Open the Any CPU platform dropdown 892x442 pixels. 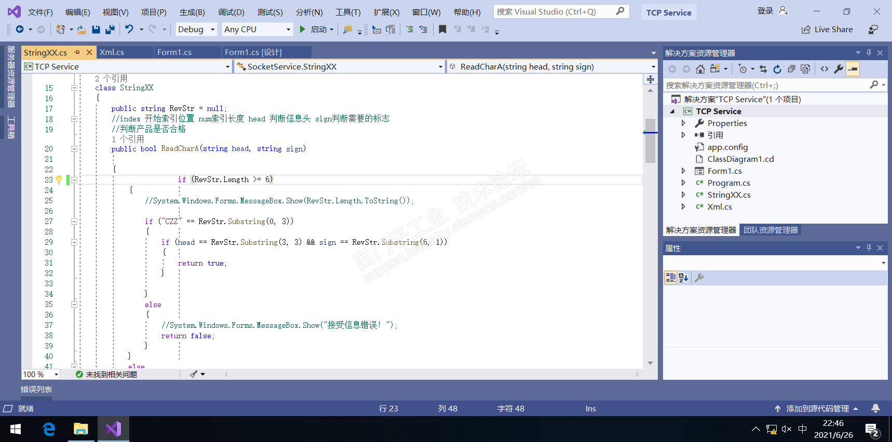(258, 30)
